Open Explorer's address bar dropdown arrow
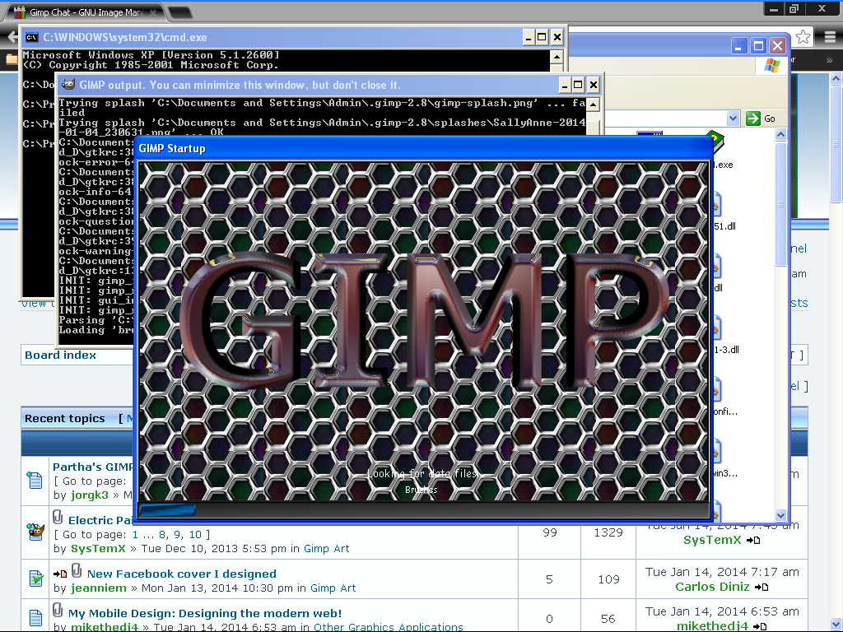The height and width of the screenshot is (632, 843). (x=733, y=118)
